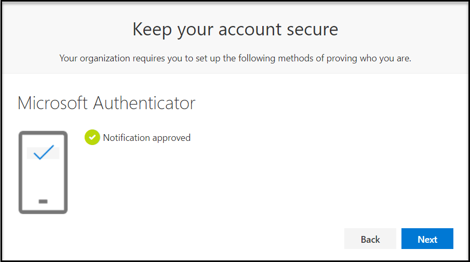The height and width of the screenshot is (262, 470).
Task: Click the word Microsoft in the heading
Action: [53, 103]
